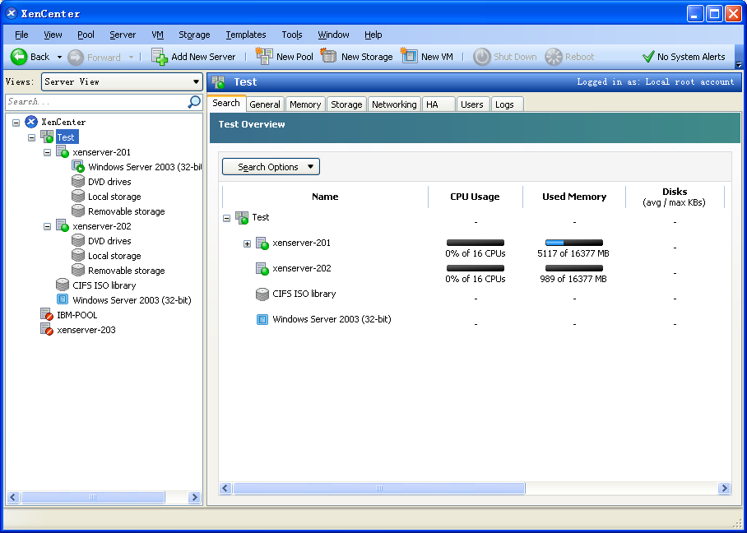Viewport: 747px width, 533px height.
Task: Click the New VM toolbar icon
Action: coord(409,56)
